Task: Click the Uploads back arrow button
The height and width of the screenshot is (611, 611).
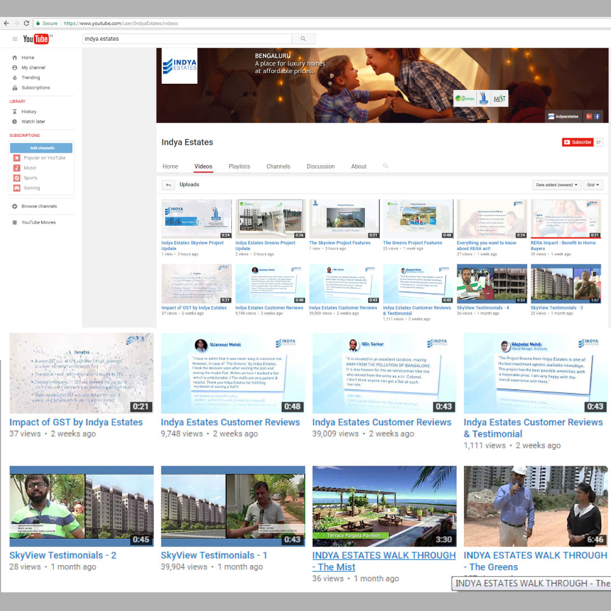Action: [x=168, y=184]
